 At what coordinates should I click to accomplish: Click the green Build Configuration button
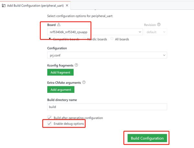pyautogui.click(x=147, y=138)
